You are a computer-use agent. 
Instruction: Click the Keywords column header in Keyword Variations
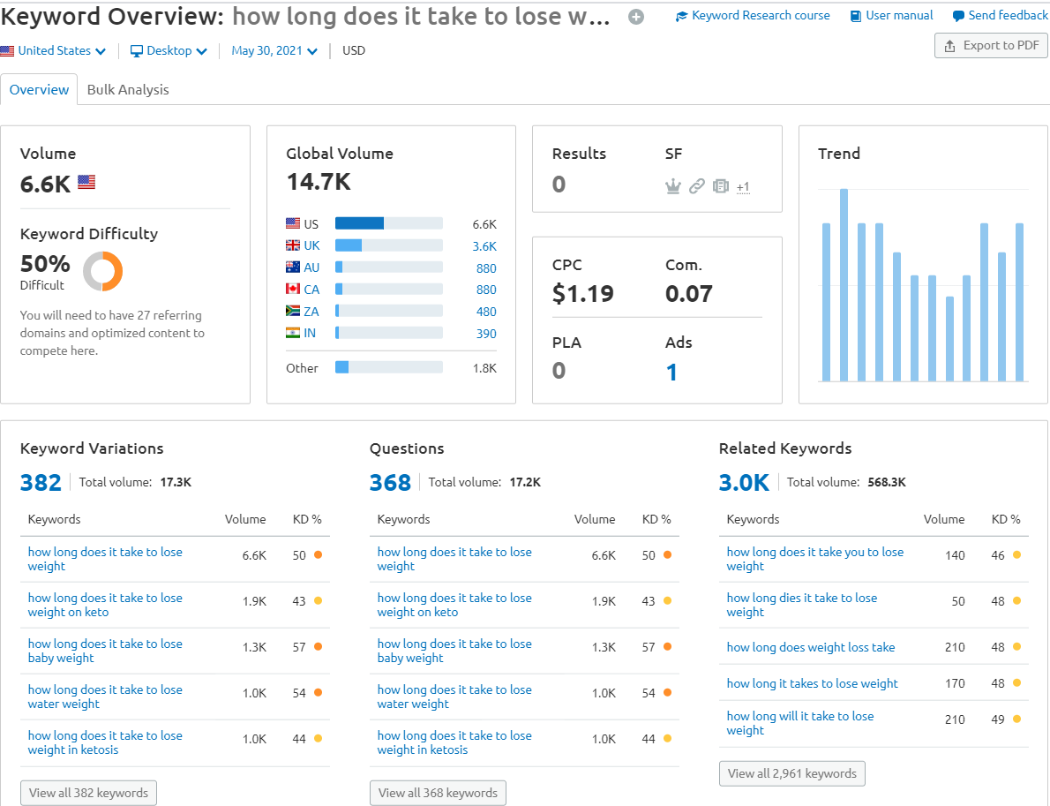54,519
